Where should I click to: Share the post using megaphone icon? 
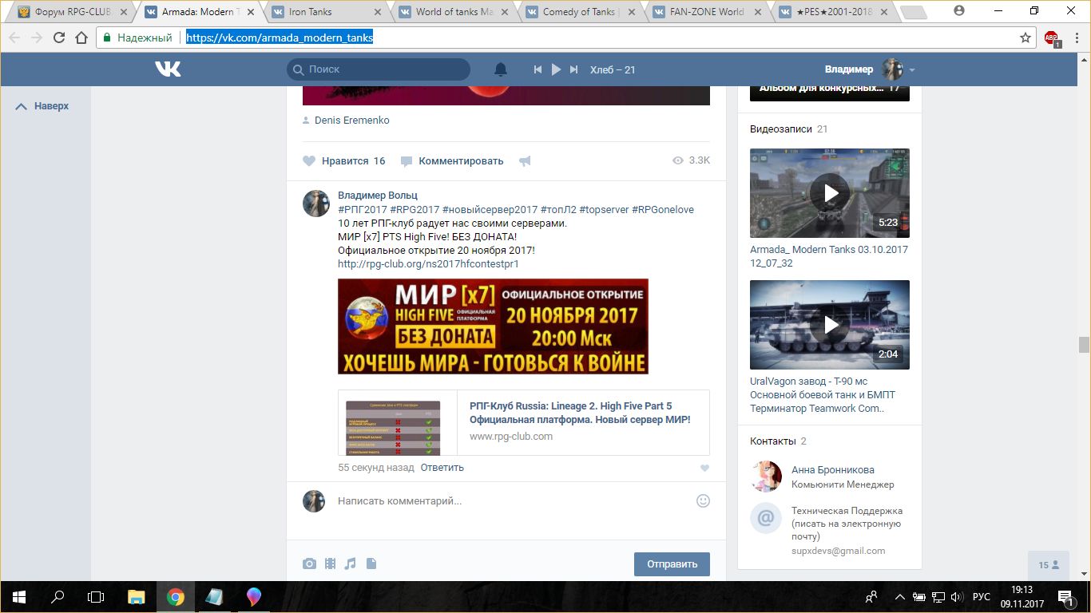(x=525, y=161)
